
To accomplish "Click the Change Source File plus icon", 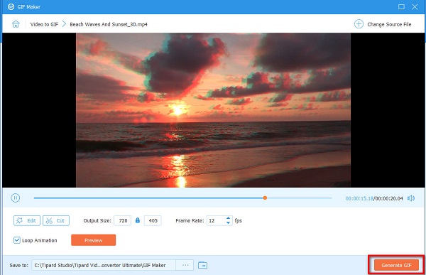I will tap(359, 24).
